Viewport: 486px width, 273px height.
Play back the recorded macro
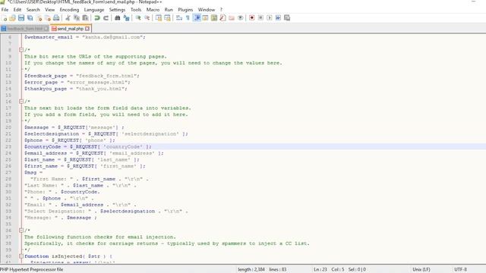click(x=270, y=18)
